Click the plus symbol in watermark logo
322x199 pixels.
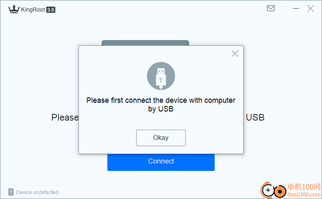click(268, 190)
